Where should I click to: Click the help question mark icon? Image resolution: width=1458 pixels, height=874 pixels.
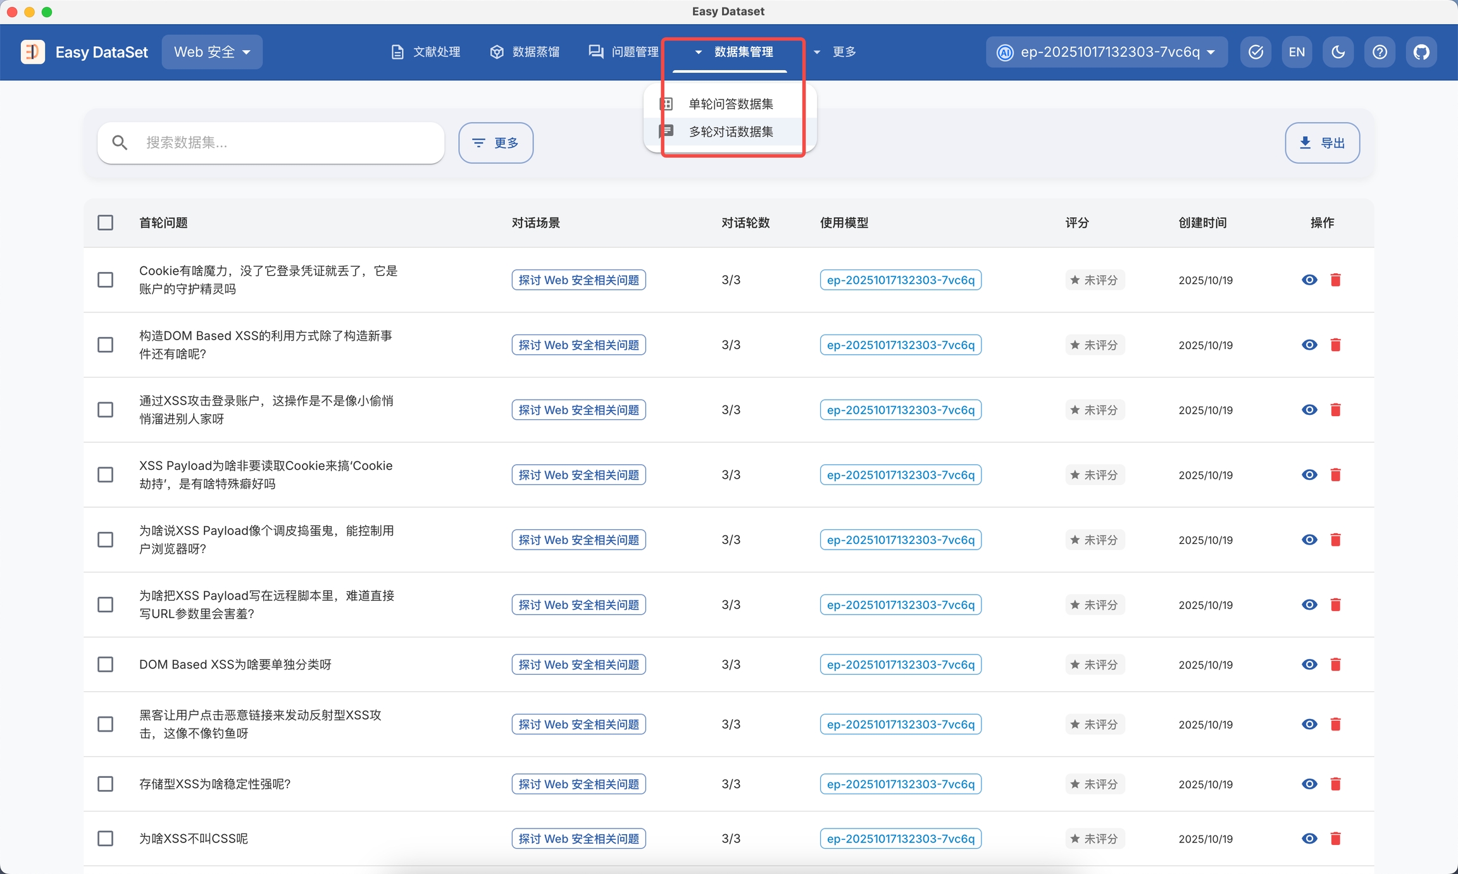coord(1380,52)
